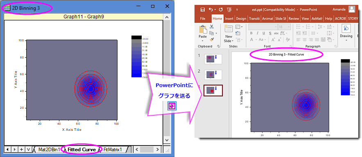Open Clipboard dialog launcher
362x157 pixels.
point(218,46)
